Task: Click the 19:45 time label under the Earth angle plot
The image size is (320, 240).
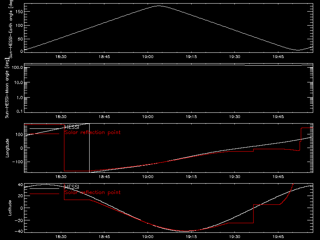Action: point(278,57)
